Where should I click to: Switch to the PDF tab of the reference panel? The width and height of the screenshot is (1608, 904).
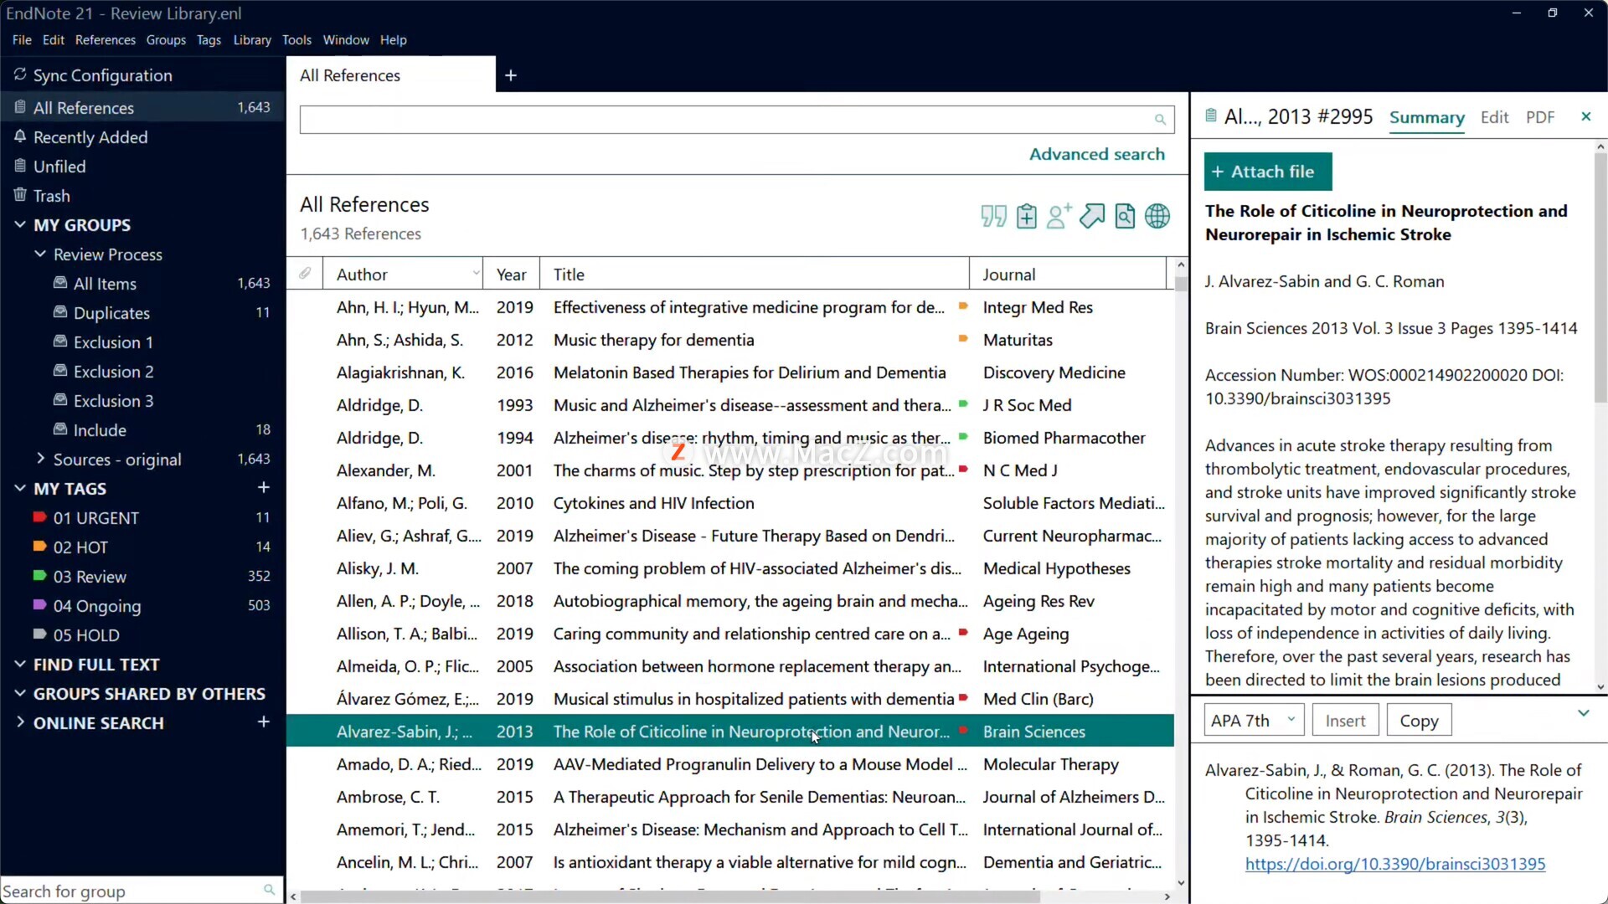(1540, 117)
